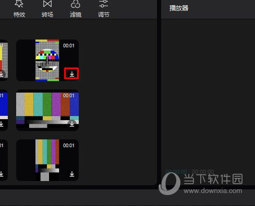This screenshot has width=255, height=206.
Task: Select the round TV test-pattern thumbnail
Action: [47, 60]
